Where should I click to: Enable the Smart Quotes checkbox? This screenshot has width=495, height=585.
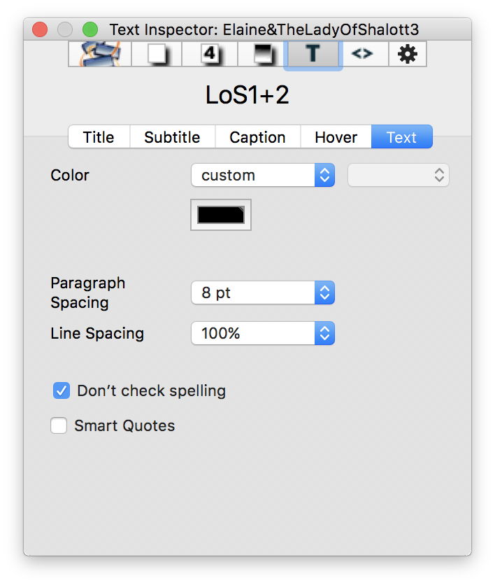(x=59, y=425)
